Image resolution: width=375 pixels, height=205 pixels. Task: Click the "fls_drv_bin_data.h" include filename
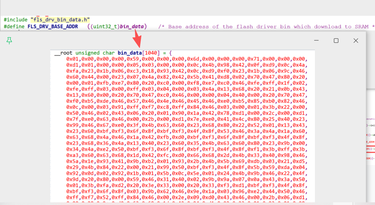(x=60, y=20)
